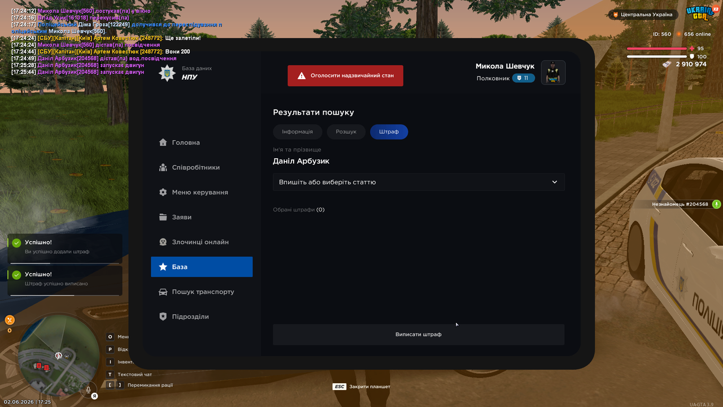Click the green microphone icon by Незнайомець #204568
723x407 pixels.
click(x=716, y=204)
